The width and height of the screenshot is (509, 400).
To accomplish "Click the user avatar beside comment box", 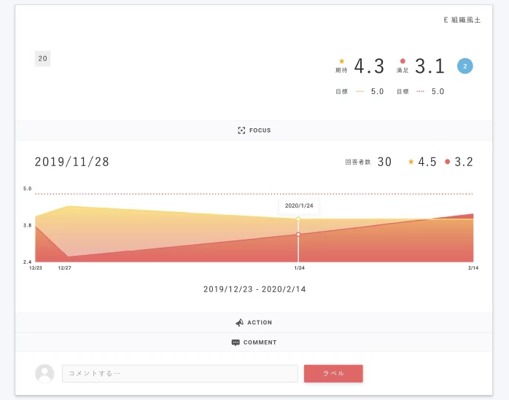I will click(44, 374).
